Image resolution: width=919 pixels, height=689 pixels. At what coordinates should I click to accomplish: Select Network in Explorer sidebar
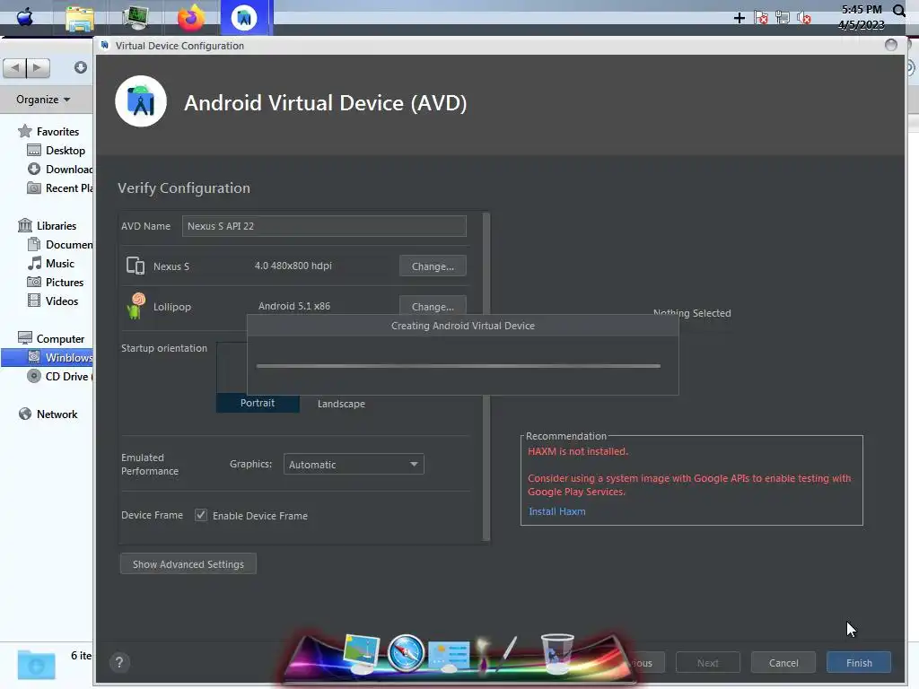(x=48, y=414)
